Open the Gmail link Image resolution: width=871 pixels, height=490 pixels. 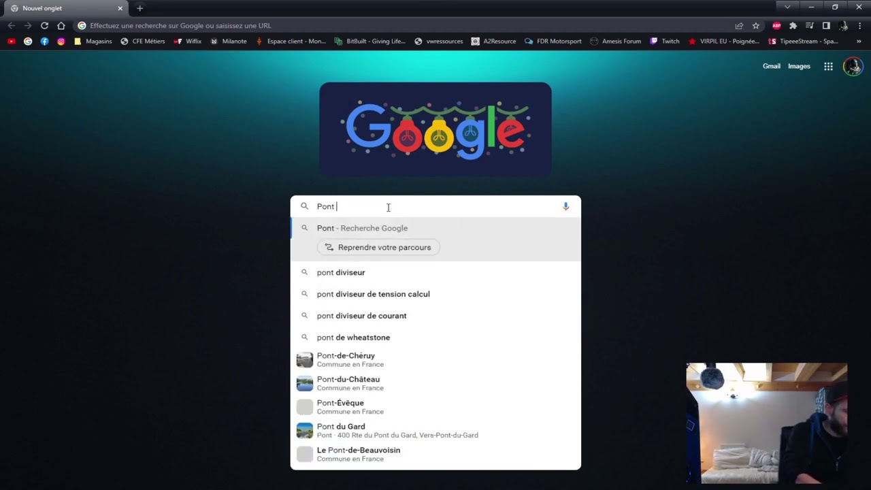(772, 66)
